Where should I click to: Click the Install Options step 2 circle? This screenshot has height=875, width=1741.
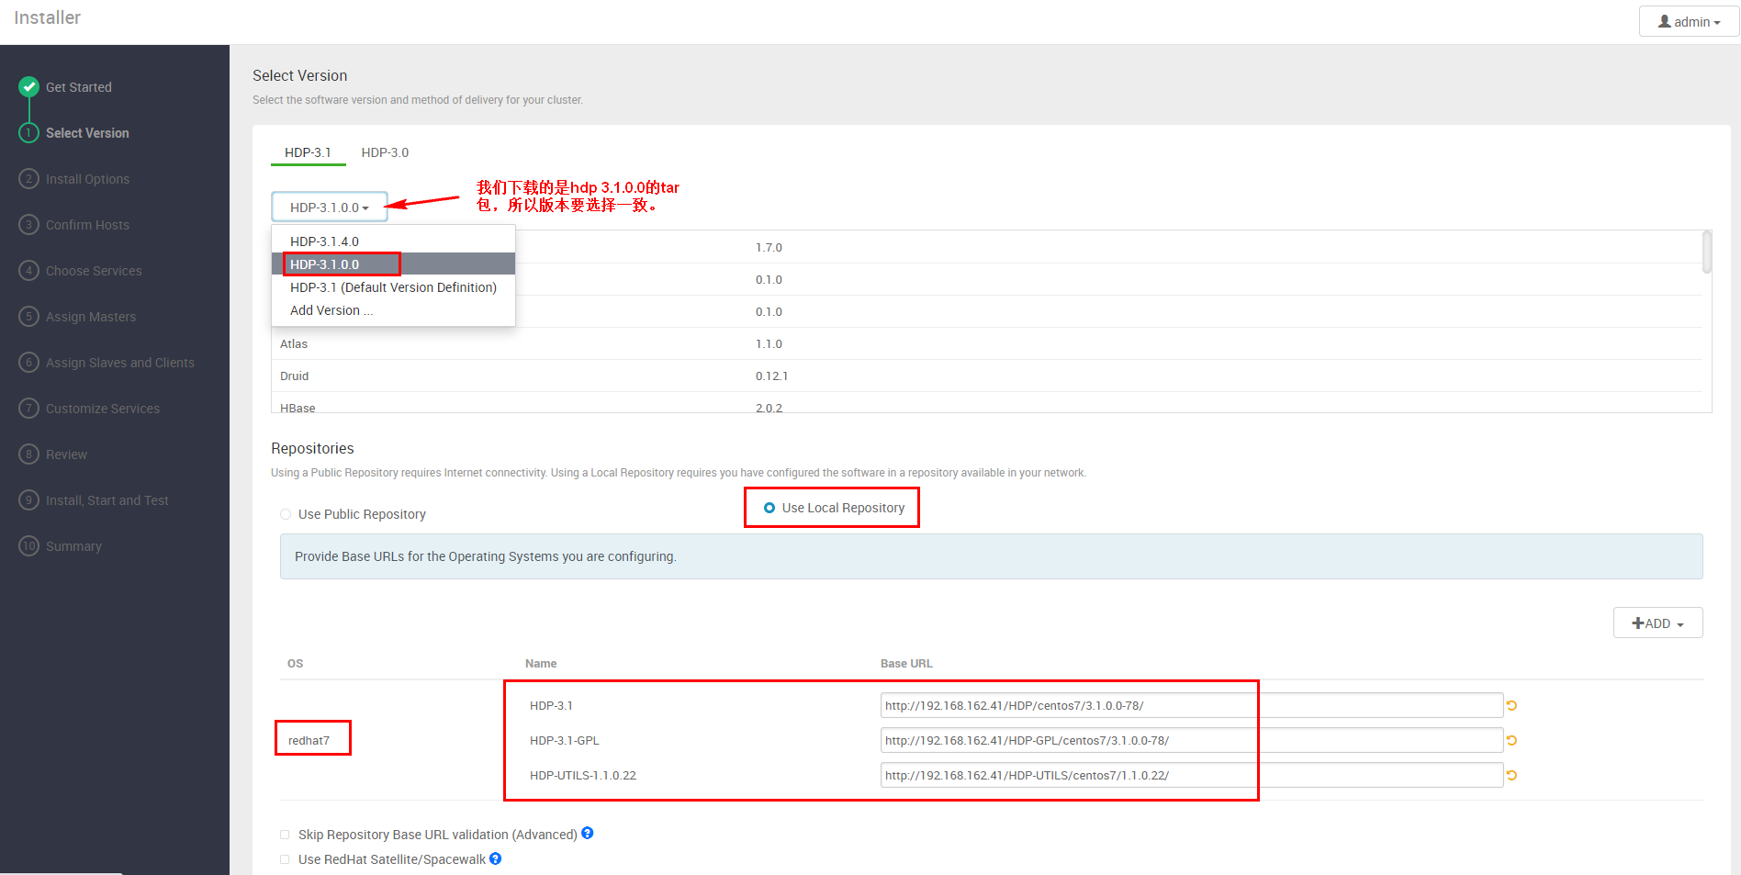tap(29, 178)
